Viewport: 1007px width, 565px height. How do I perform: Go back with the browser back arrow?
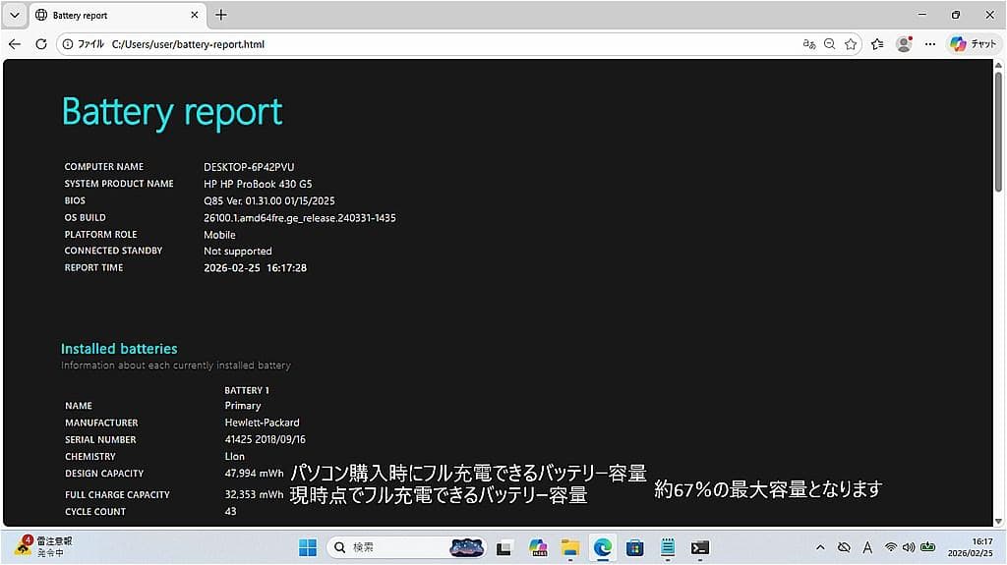(x=15, y=44)
